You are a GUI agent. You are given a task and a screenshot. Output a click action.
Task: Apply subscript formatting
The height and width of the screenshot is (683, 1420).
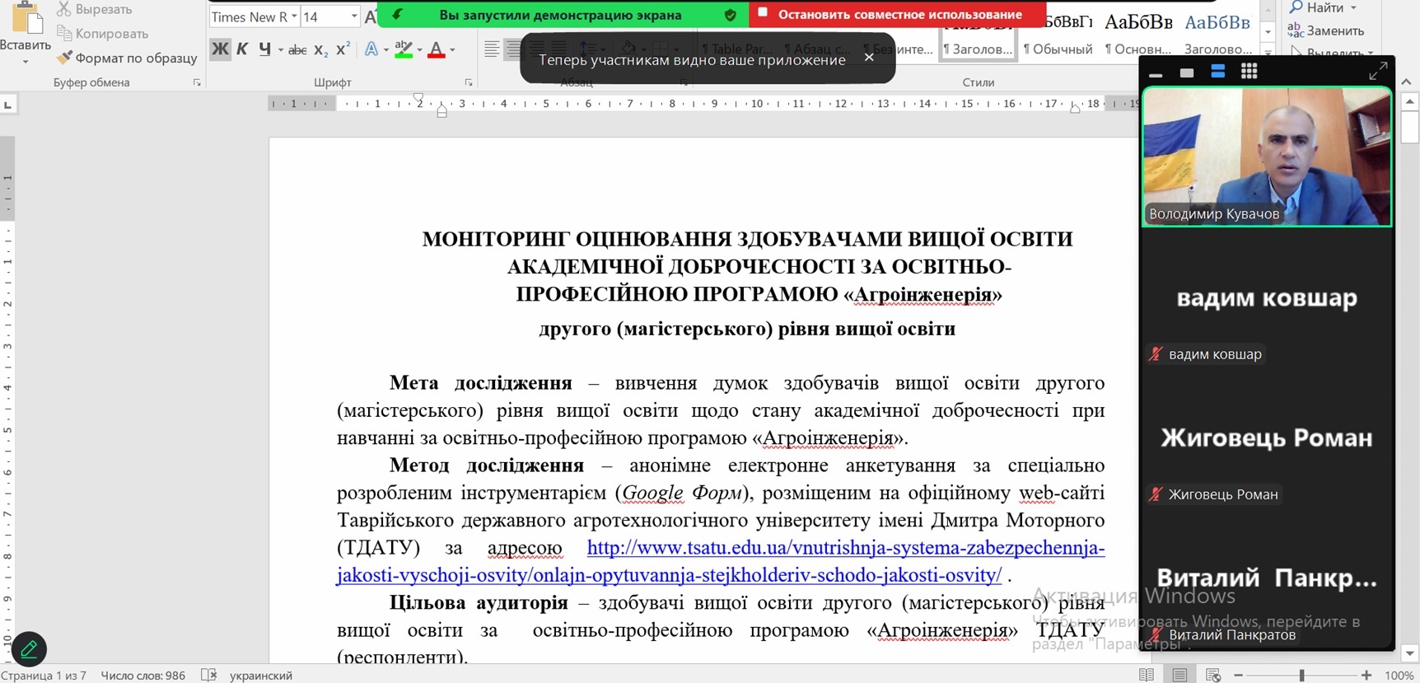coord(321,50)
